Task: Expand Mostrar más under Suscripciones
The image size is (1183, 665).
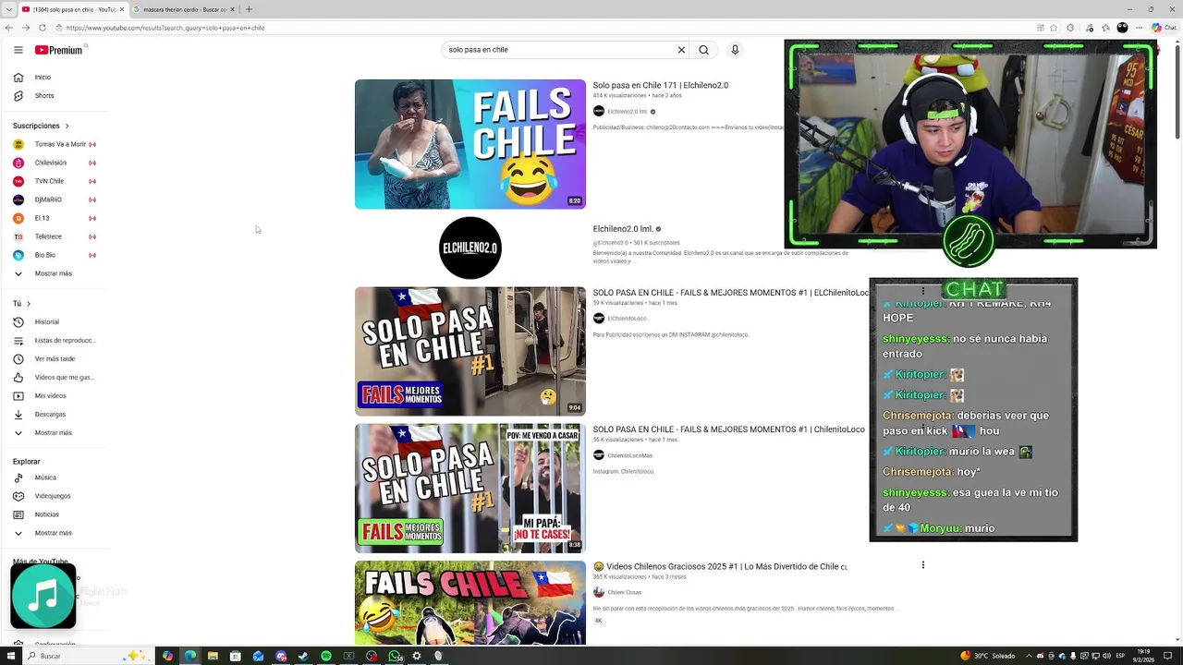Action: [x=54, y=273]
